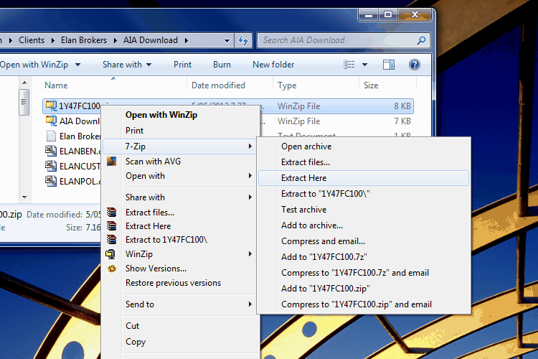Click the Elan Broker text document icon
Image resolution: width=538 pixels, height=359 pixels.
pyautogui.click(x=51, y=136)
